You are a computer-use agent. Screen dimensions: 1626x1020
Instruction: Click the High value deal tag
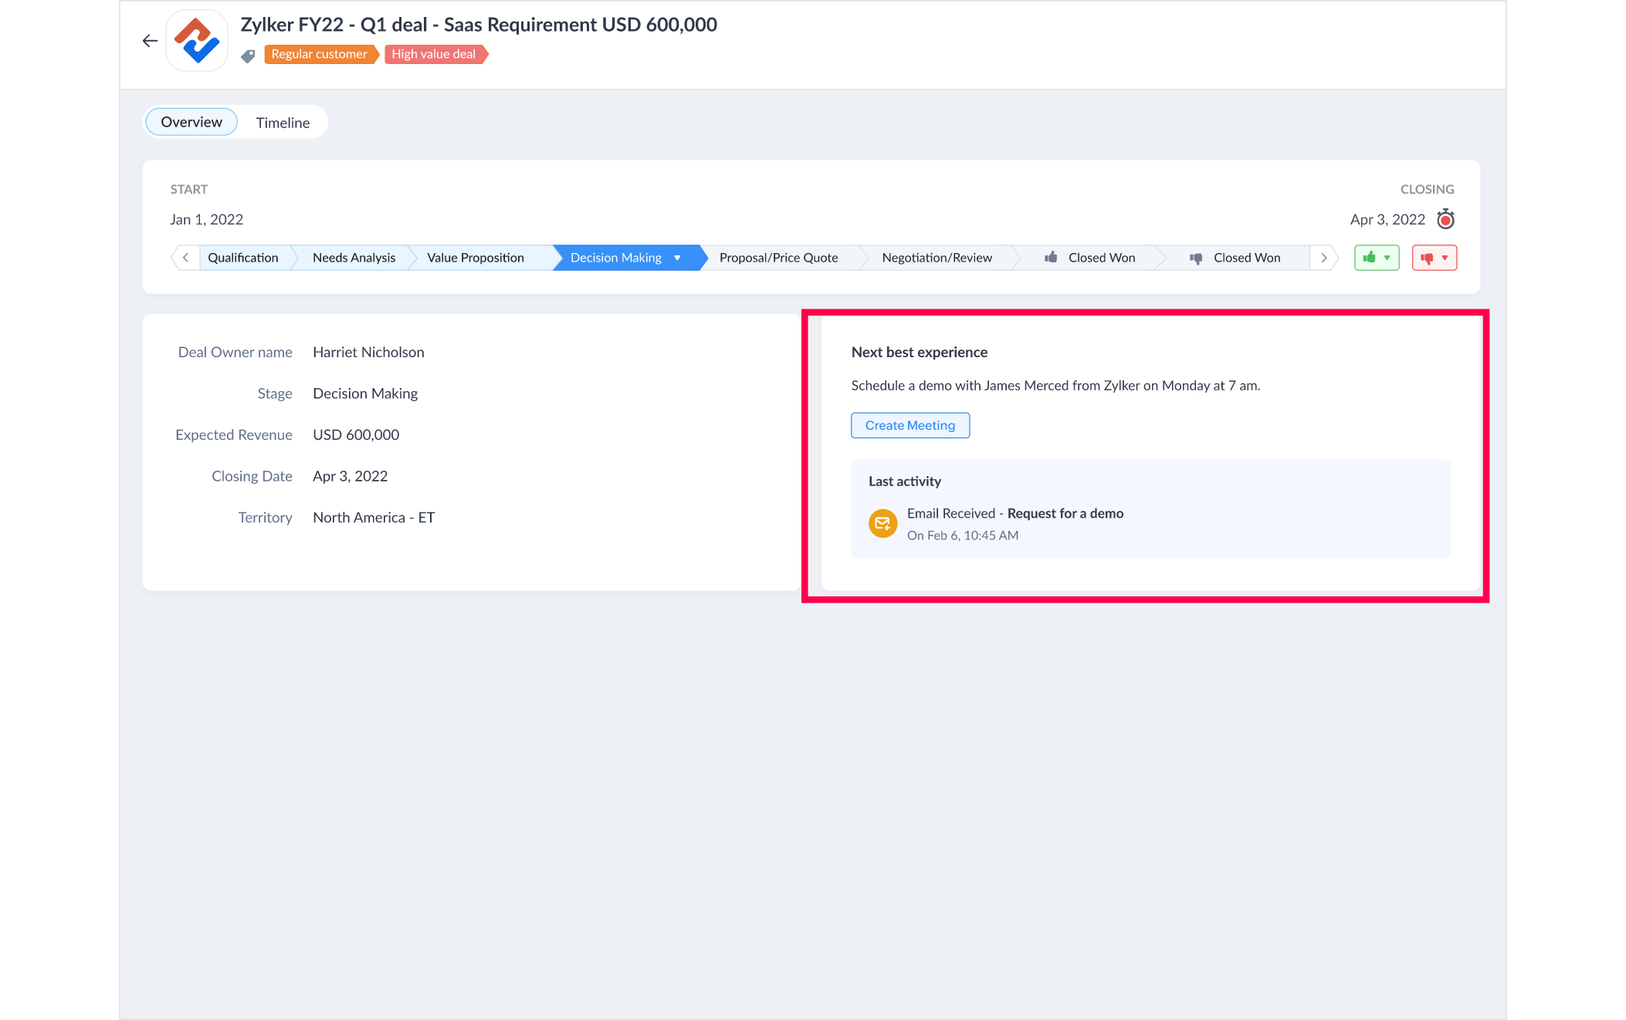pos(434,54)
